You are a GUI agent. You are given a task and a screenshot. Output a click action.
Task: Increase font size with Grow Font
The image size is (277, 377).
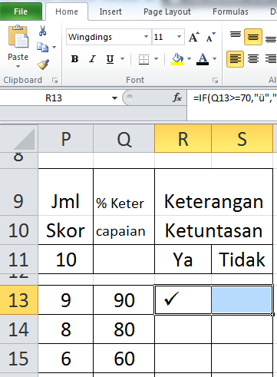tap(193, 37)
